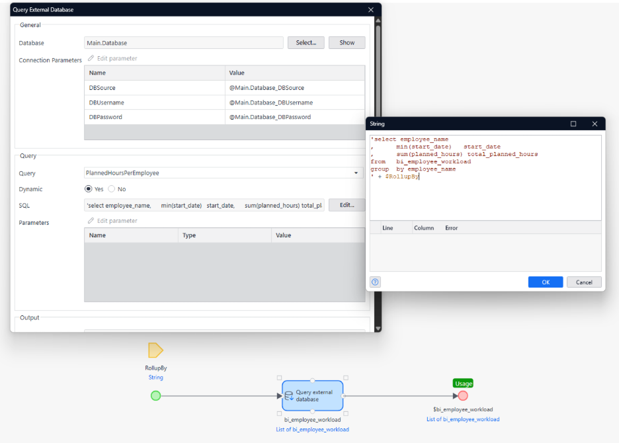Select the Query external database activity
The image size is (619, 443).
click(x=312, y=395)
